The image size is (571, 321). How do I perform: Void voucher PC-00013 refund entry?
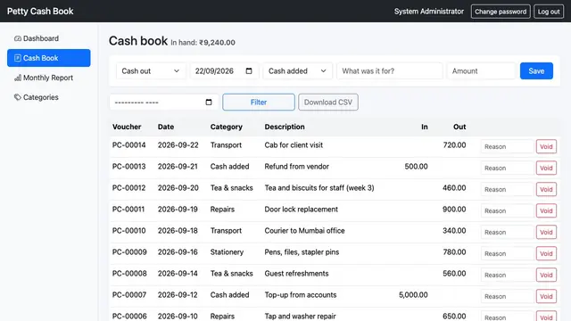[x=546, y=169]
